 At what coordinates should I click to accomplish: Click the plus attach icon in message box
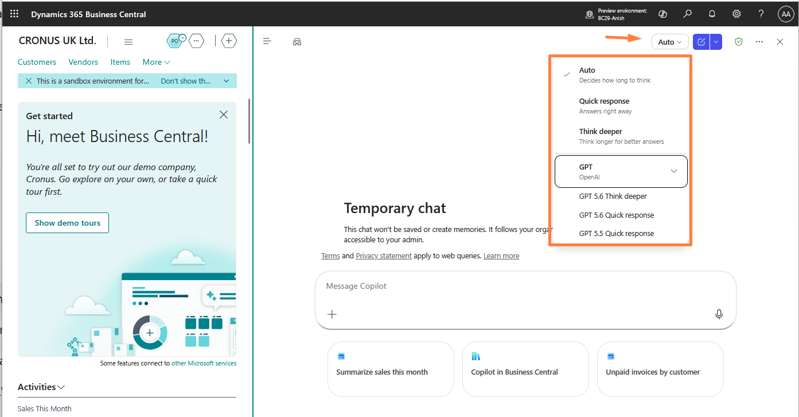pos(332,314)
